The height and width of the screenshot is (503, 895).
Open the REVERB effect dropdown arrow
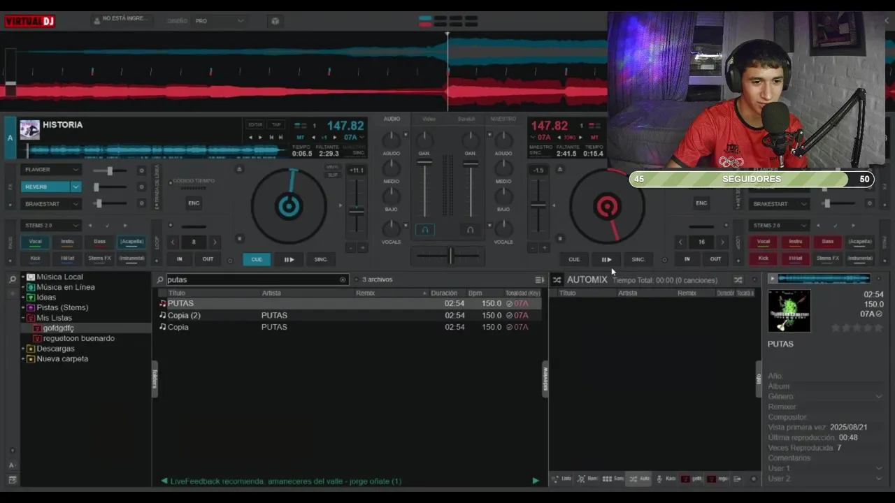click(76, 187)
